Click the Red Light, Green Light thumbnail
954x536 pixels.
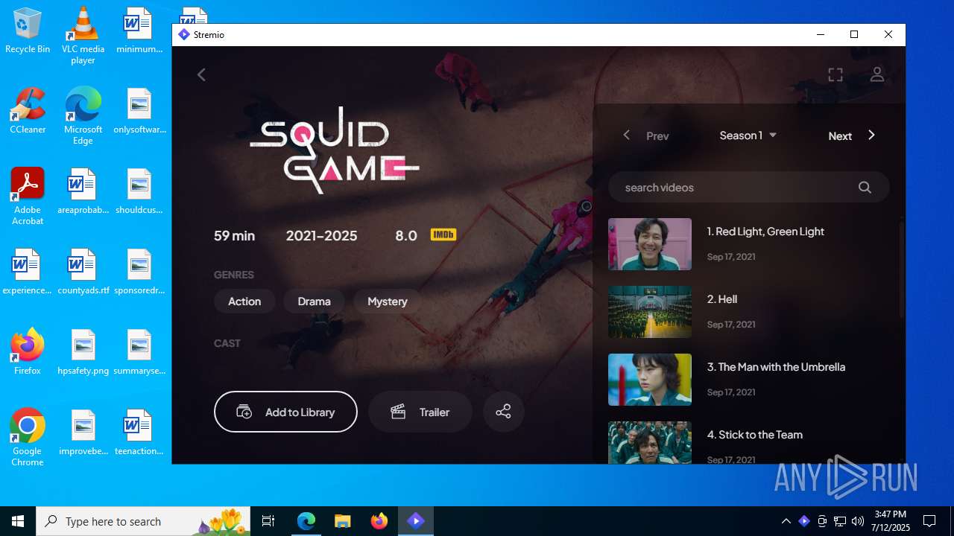pos(650,244)
